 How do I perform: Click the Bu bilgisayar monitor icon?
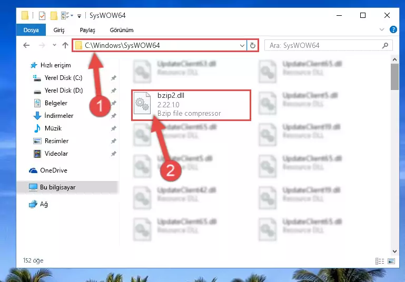tap(33, 187)
